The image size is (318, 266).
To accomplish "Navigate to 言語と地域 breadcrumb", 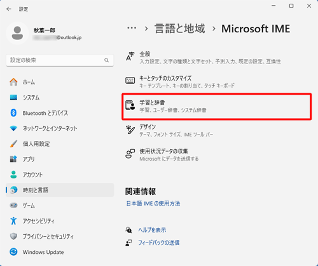I will (x=180, y=29).
